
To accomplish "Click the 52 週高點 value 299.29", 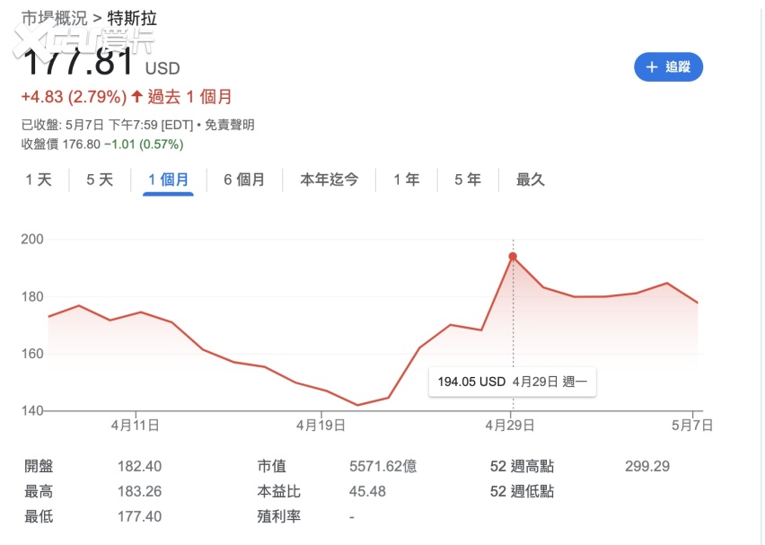I will (646, 466).
